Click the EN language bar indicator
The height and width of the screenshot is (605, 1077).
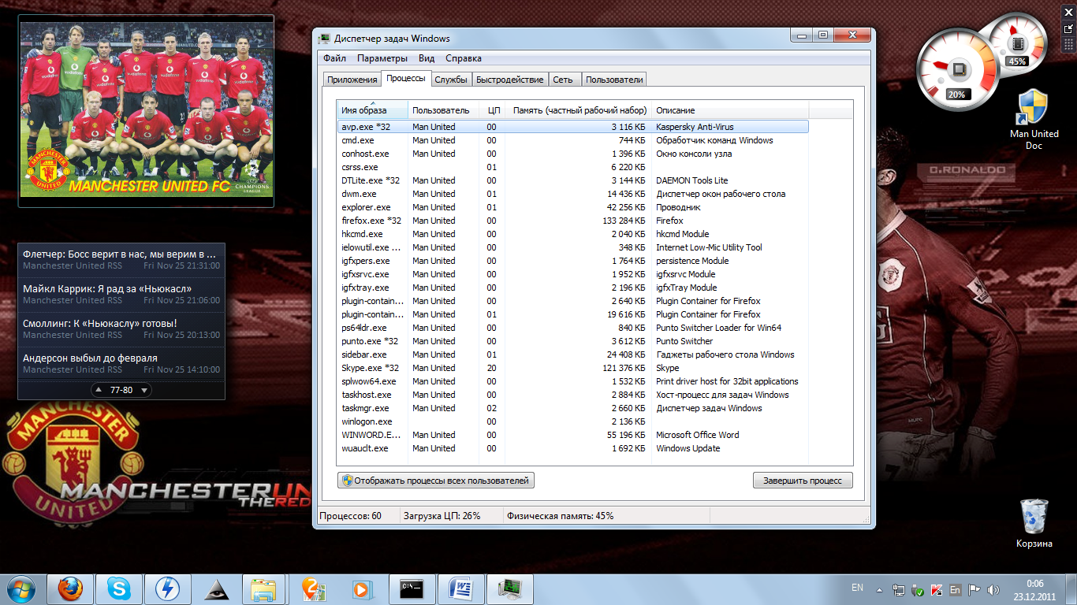point(857,588)
